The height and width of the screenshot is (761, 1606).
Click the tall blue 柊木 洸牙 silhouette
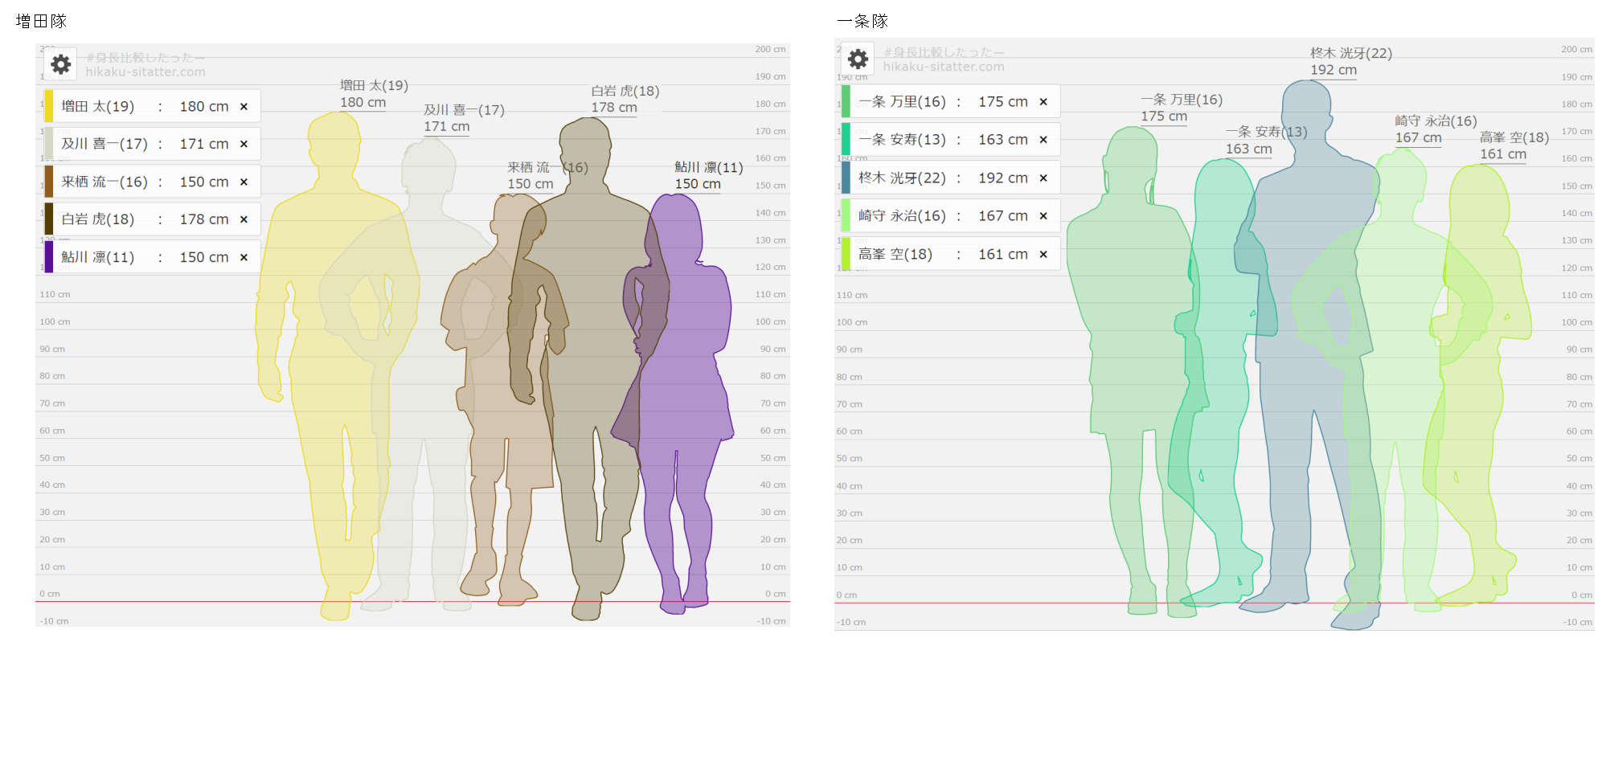[x=1310, y=362]
